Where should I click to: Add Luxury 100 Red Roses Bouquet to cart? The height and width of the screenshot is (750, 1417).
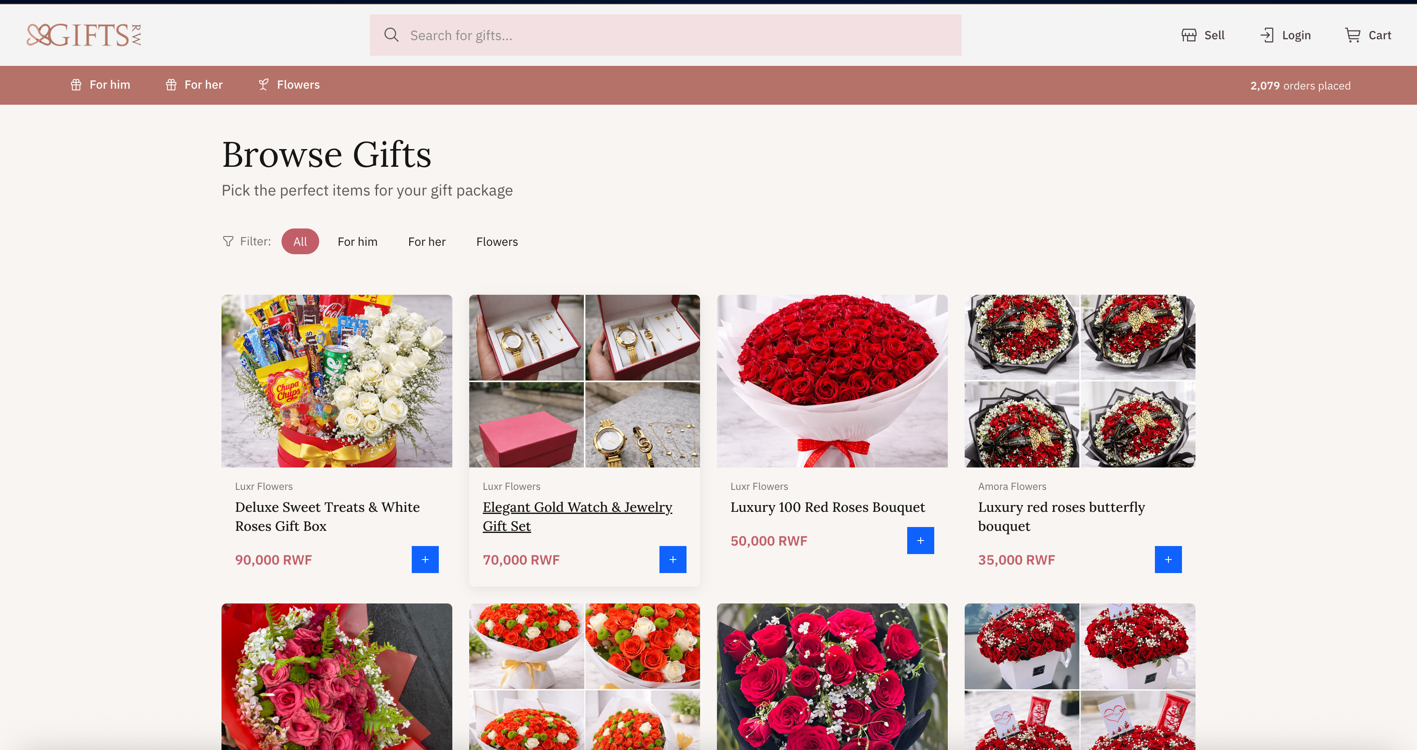(x=920, y=541)
